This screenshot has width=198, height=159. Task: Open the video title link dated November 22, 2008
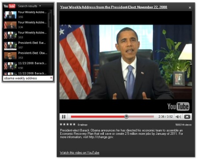click(x=114, y=7)
